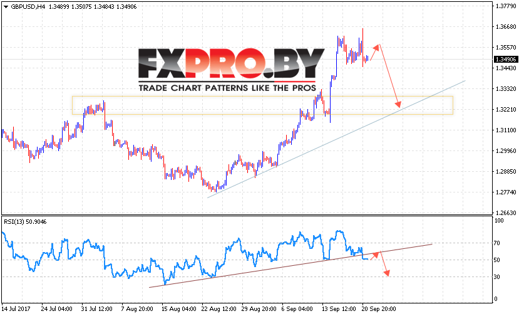Open the chart menu triangle beside GBPUSD,H4

click(x=6, y=7)
